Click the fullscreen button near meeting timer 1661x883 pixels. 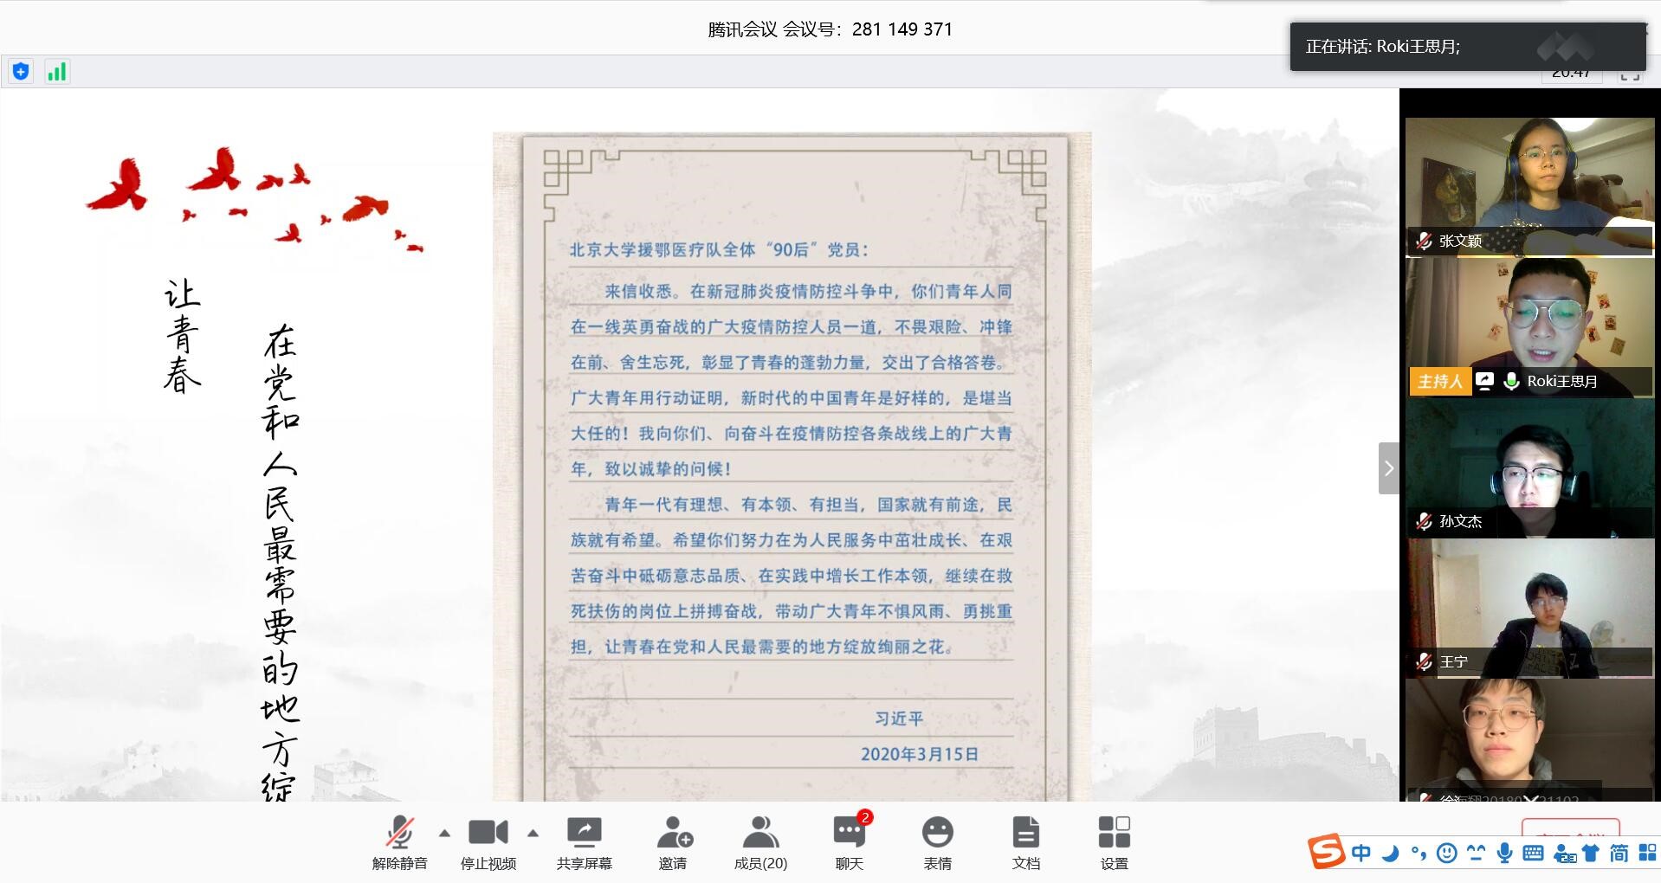point(1630,75)
